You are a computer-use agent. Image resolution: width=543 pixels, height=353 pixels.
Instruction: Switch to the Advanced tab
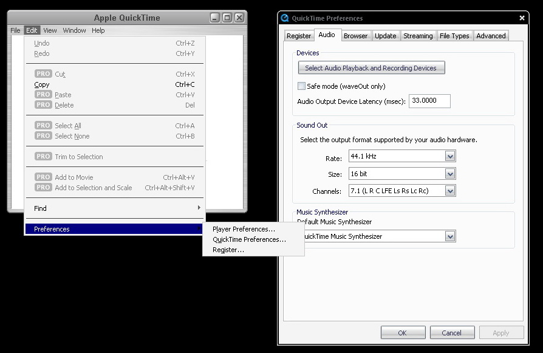(x=491, y=35)
